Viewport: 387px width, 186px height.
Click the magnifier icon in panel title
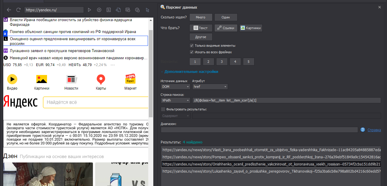click(163, 7)
